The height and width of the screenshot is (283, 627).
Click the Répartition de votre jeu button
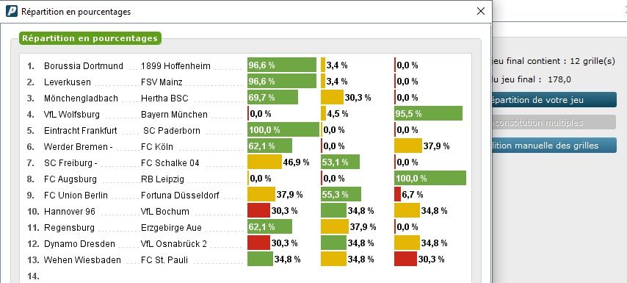click(x=554, y=100)
